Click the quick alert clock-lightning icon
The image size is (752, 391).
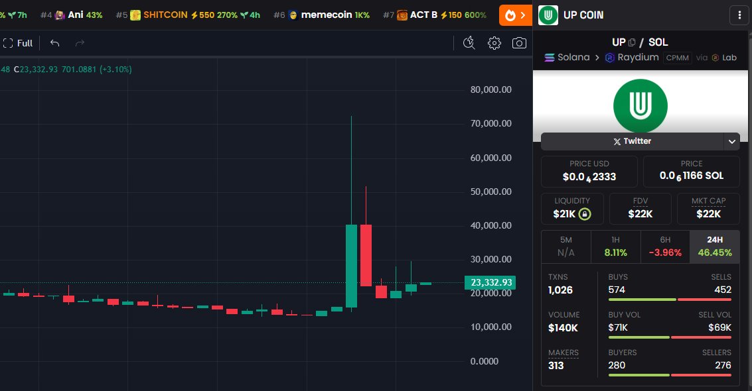pos(469,43)
